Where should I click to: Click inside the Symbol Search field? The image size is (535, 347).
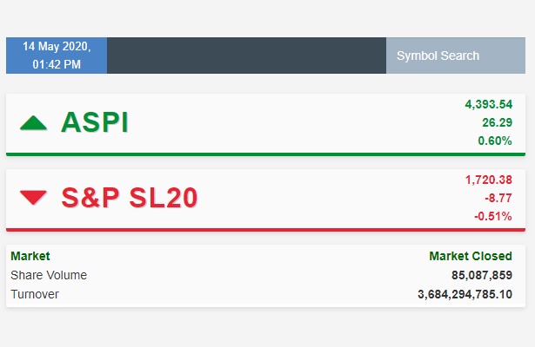click(x=456, y=56)
